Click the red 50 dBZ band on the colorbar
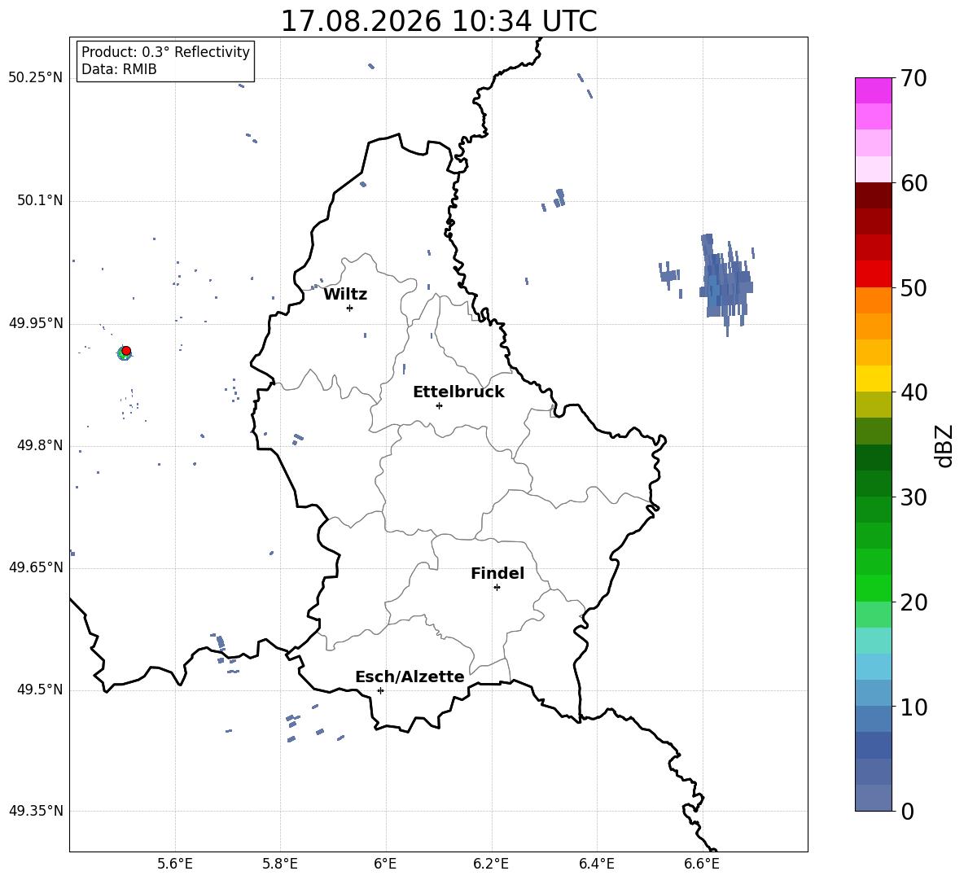The image size is (964, 880). click(874, 274)
